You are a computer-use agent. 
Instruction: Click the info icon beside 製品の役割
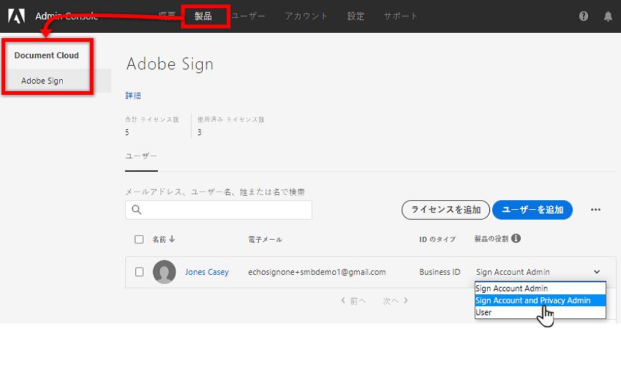(x=516, y=238)
